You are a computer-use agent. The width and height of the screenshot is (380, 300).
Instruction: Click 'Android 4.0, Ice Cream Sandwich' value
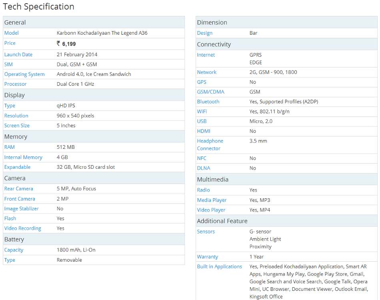tap(94, 74)
